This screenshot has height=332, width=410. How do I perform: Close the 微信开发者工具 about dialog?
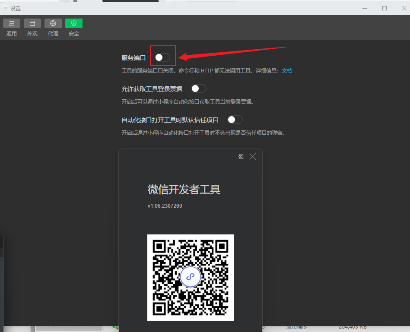pyautogui.click(x=252, y=156)
